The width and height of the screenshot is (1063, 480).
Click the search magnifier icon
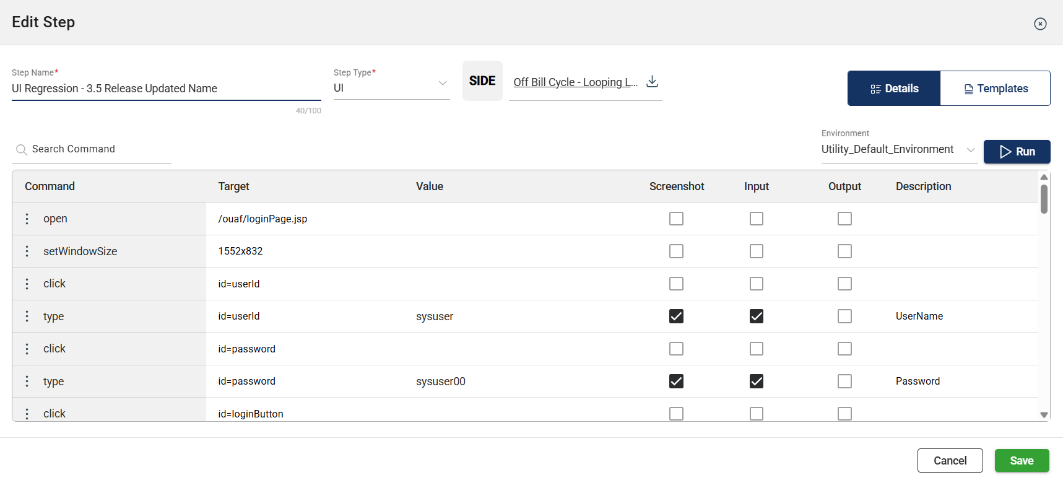pyautogui.click(x=21, y=150)
